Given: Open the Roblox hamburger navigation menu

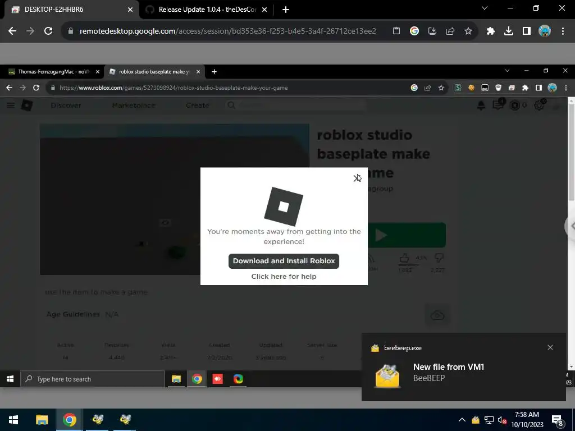Looking at the screenshot, I should click(x=11, y=106).
